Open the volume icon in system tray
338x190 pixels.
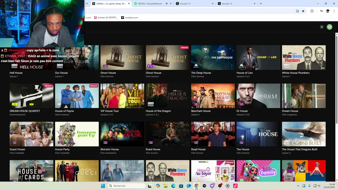tap(319, 186)
